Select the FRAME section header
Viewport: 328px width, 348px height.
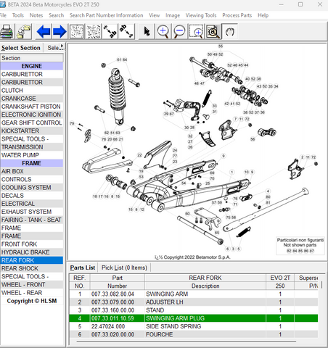[31, 163]
